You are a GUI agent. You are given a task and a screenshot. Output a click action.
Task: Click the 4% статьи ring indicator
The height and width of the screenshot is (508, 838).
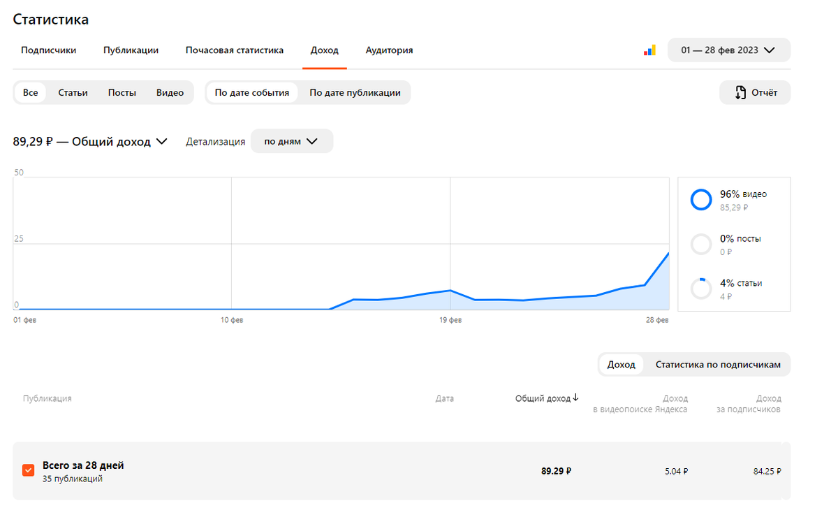pos(701,289)
